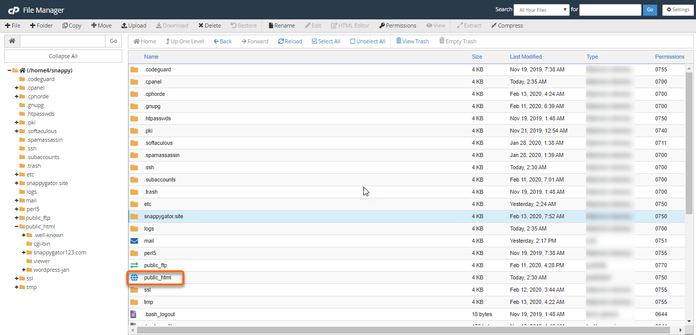This screenshot has height=335, width=696.
Task: Click the Home icon above the file tree
Action: [x=12, y=41]
